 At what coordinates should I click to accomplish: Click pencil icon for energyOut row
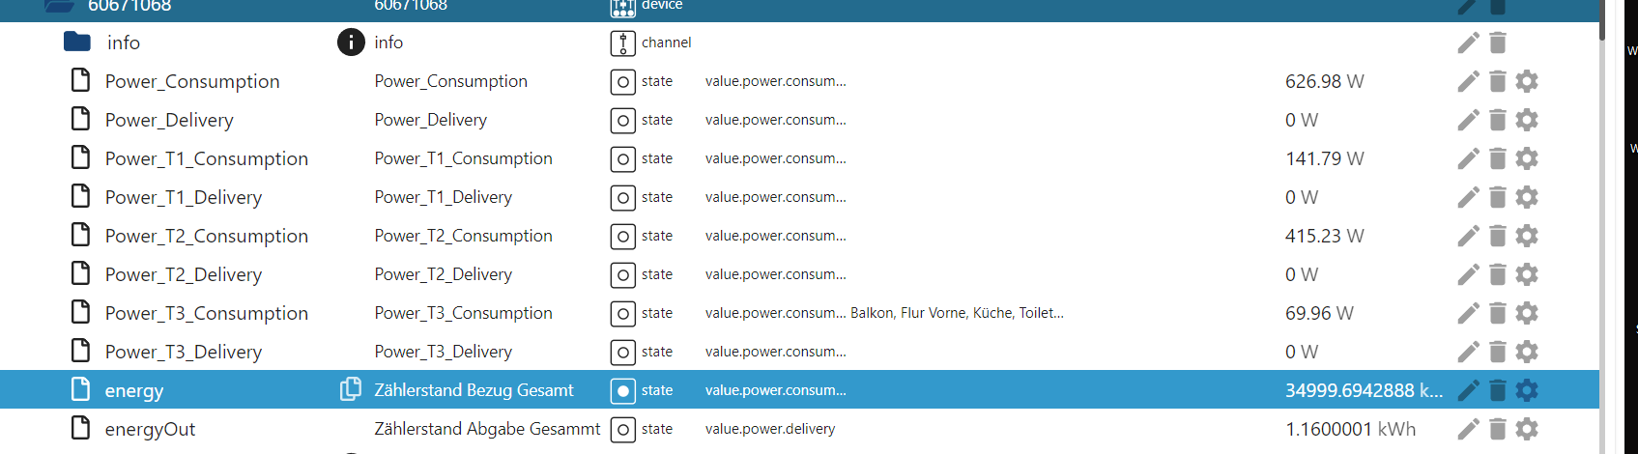[1468, 429]
